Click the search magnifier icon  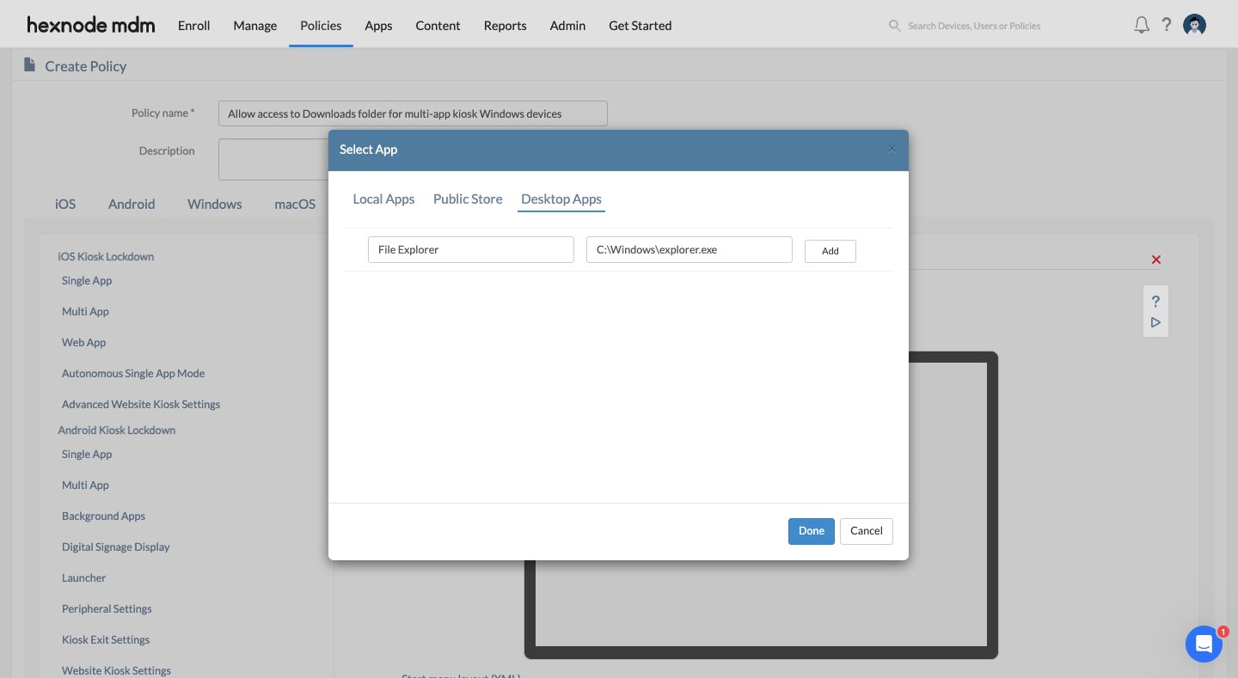coord(894,26)
